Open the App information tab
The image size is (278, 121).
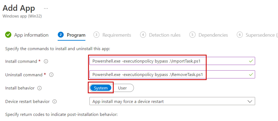tap(31, 35)
